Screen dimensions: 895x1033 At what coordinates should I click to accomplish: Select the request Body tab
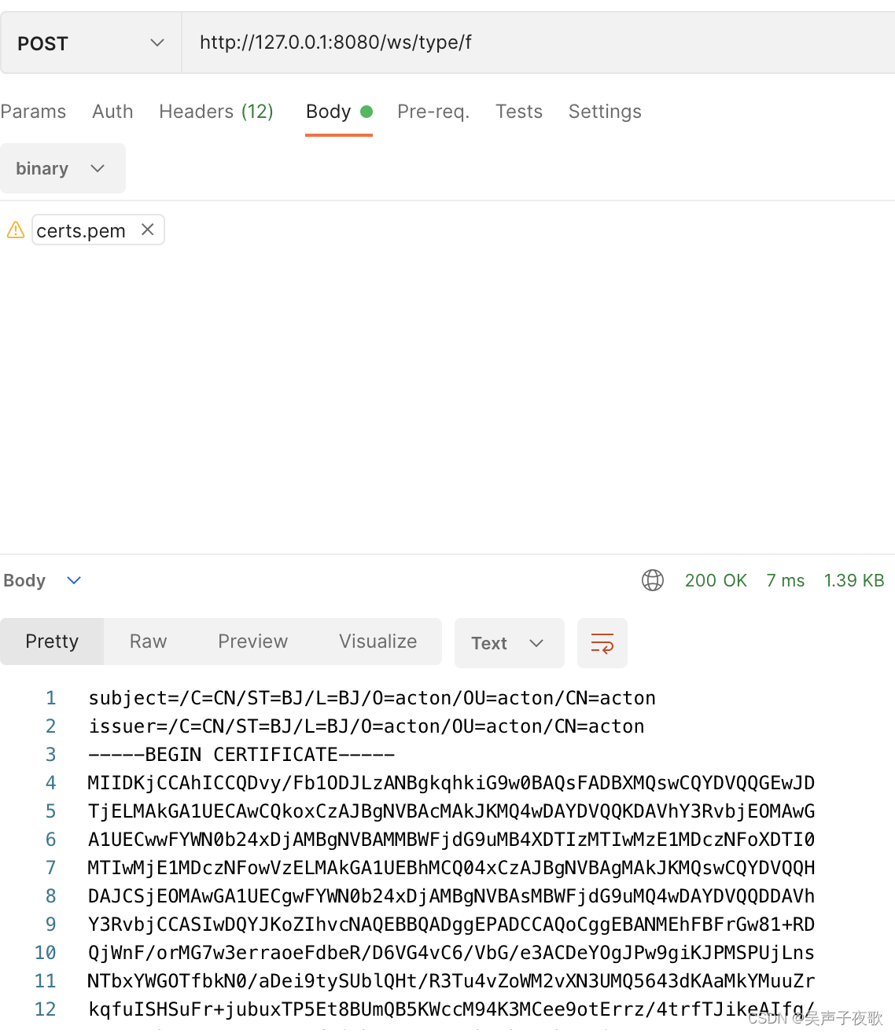coord(338,112)
